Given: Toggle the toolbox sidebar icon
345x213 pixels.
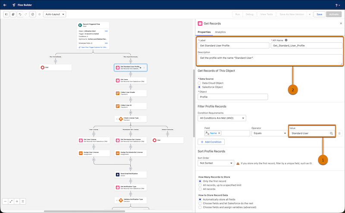Looking at the screenshot, I should (x=6, y=14).
